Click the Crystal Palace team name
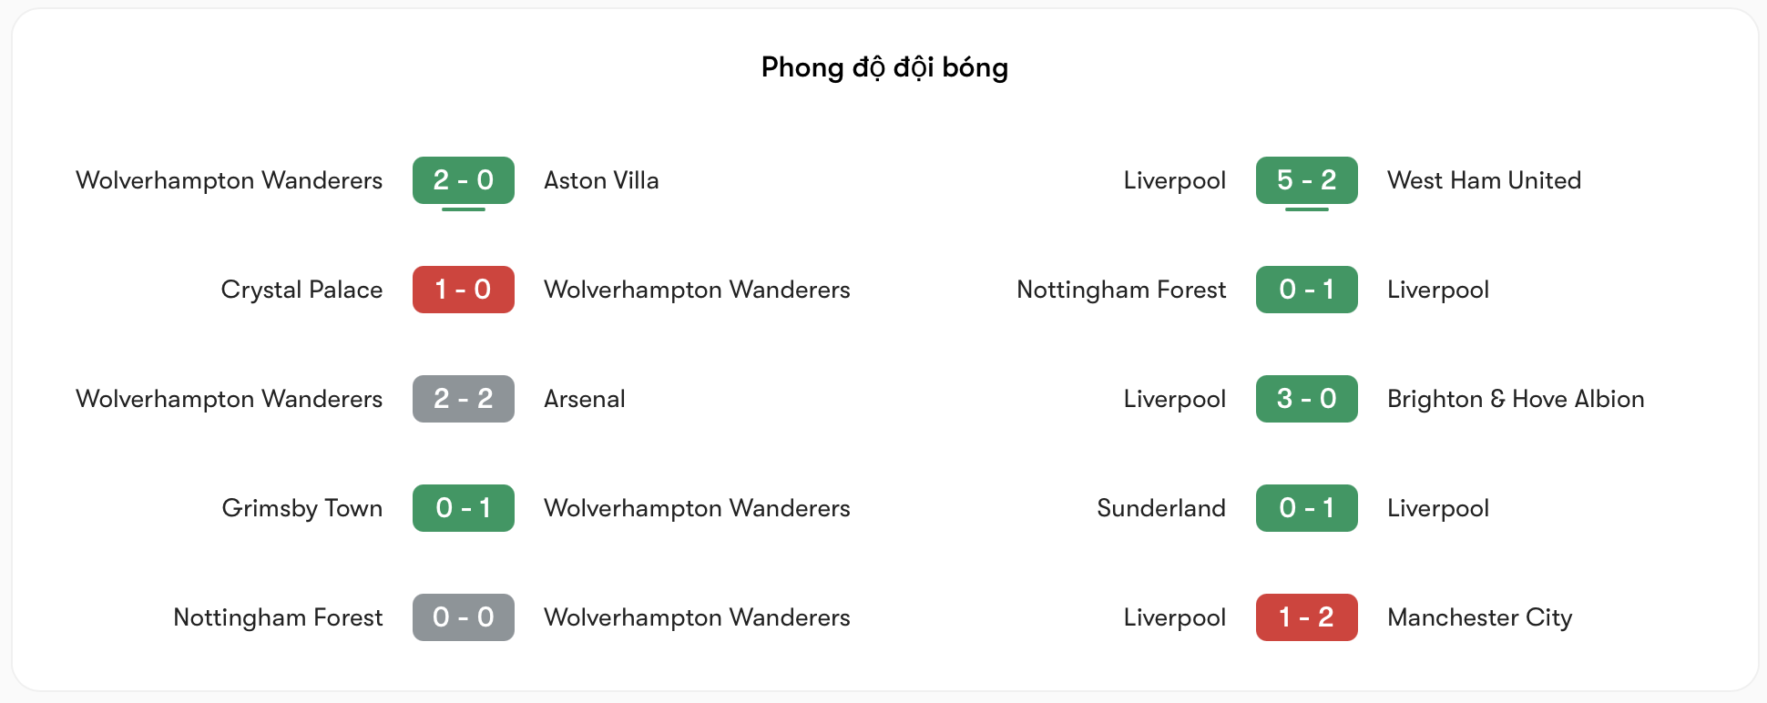The height and width of the screenshot is (703, 1767). pyautogui.click(x=301, y=290)
